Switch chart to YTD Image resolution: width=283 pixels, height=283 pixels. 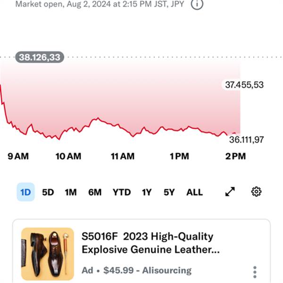[x=122, y=192]
